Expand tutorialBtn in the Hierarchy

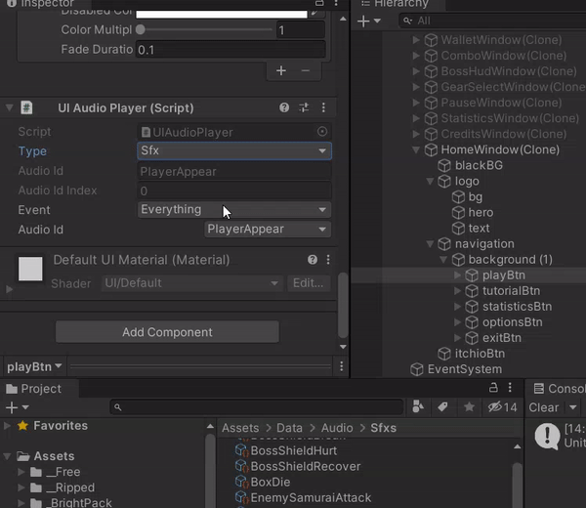(457, 291)
